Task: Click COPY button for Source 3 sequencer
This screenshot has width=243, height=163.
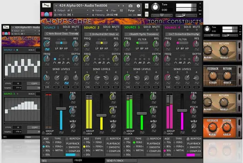Action: point(34,127)
